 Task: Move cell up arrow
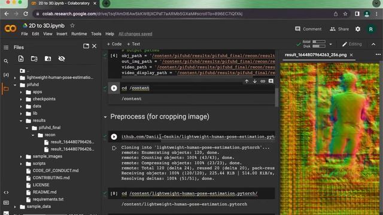click(247, 81)
